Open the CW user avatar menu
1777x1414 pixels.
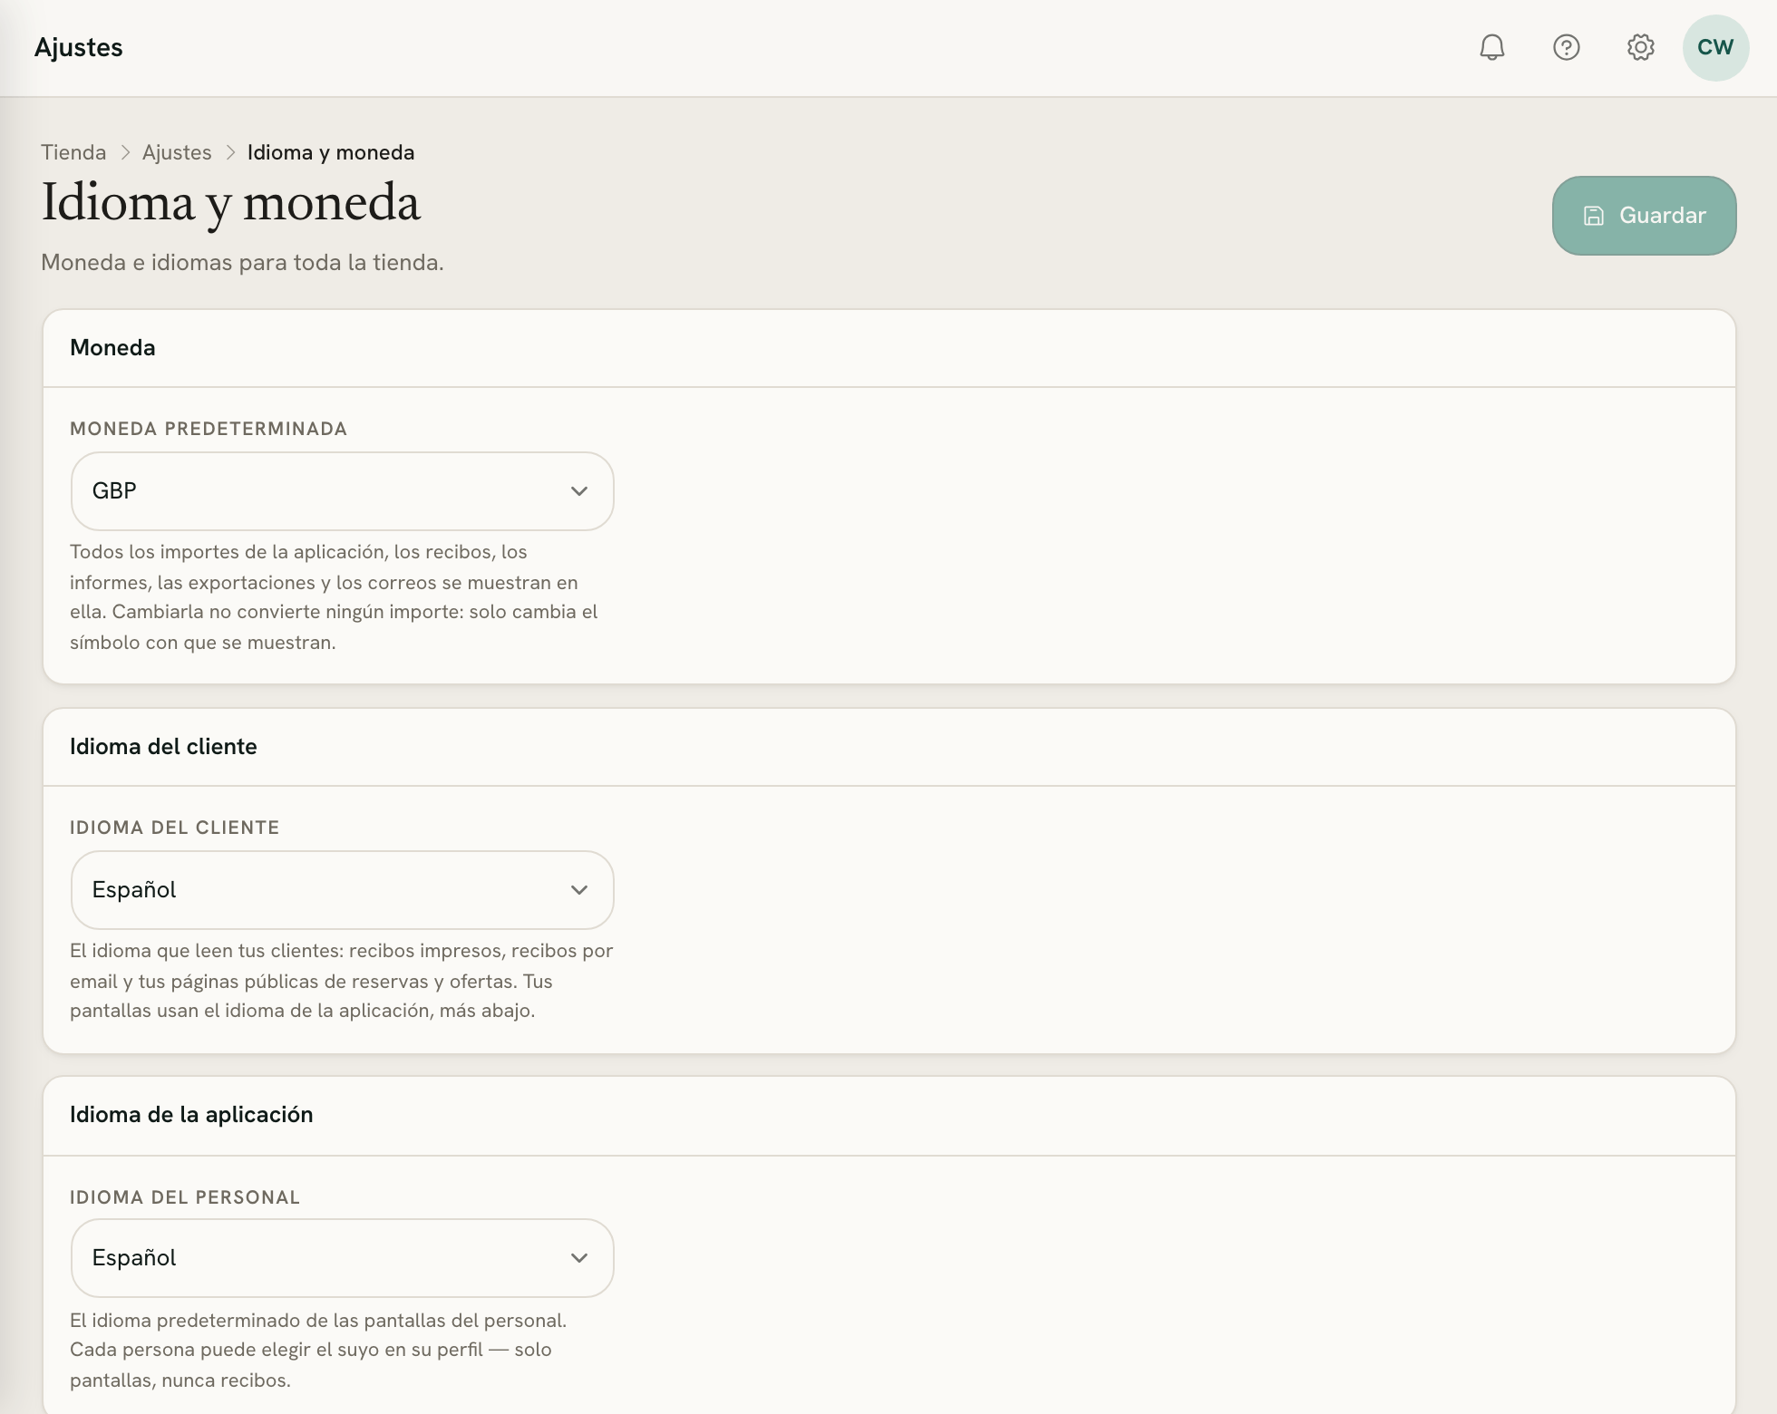[1715, 48]
